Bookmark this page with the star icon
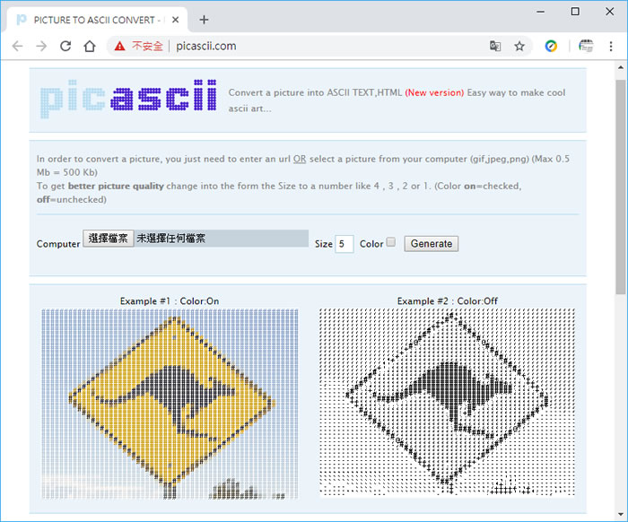The height and width of the screenshot is (522, 628). pos(519,46)
